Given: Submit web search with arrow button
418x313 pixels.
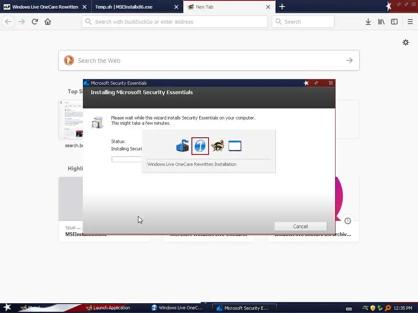Looking at the screenshot, I should tap(349, 60).
